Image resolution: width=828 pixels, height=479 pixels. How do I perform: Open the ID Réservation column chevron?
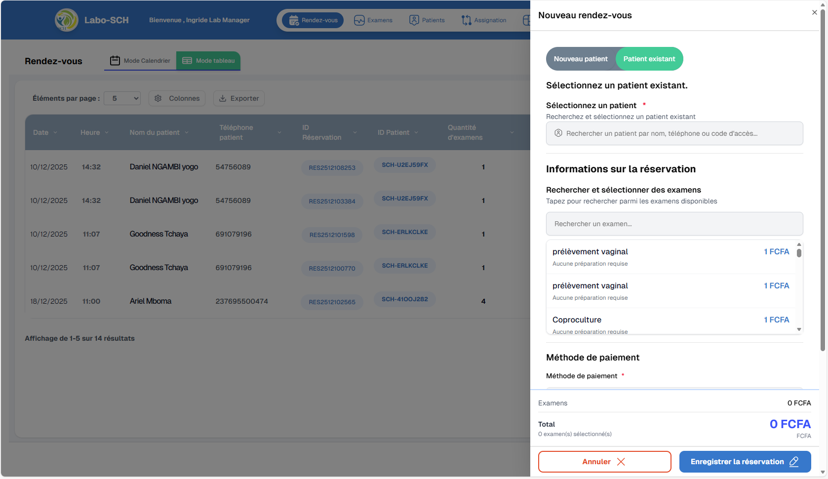[x=355, y=132]
